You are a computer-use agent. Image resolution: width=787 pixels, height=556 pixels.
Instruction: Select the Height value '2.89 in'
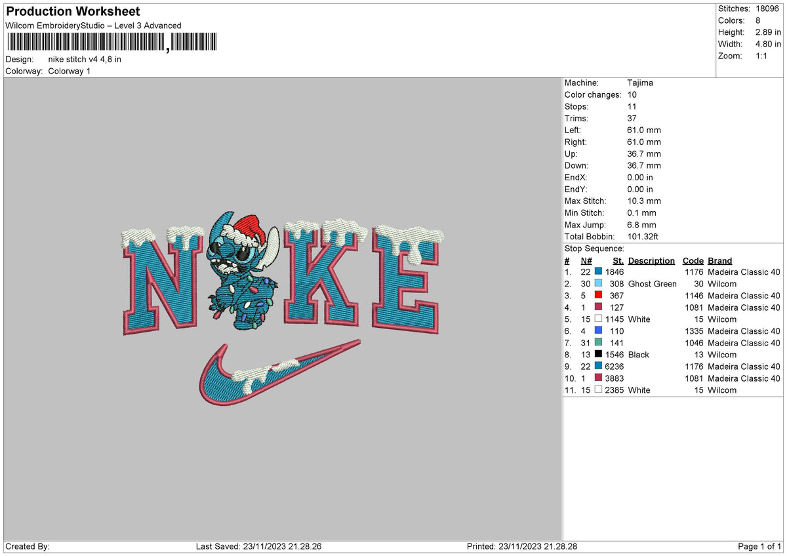click(x=767, y=32)
